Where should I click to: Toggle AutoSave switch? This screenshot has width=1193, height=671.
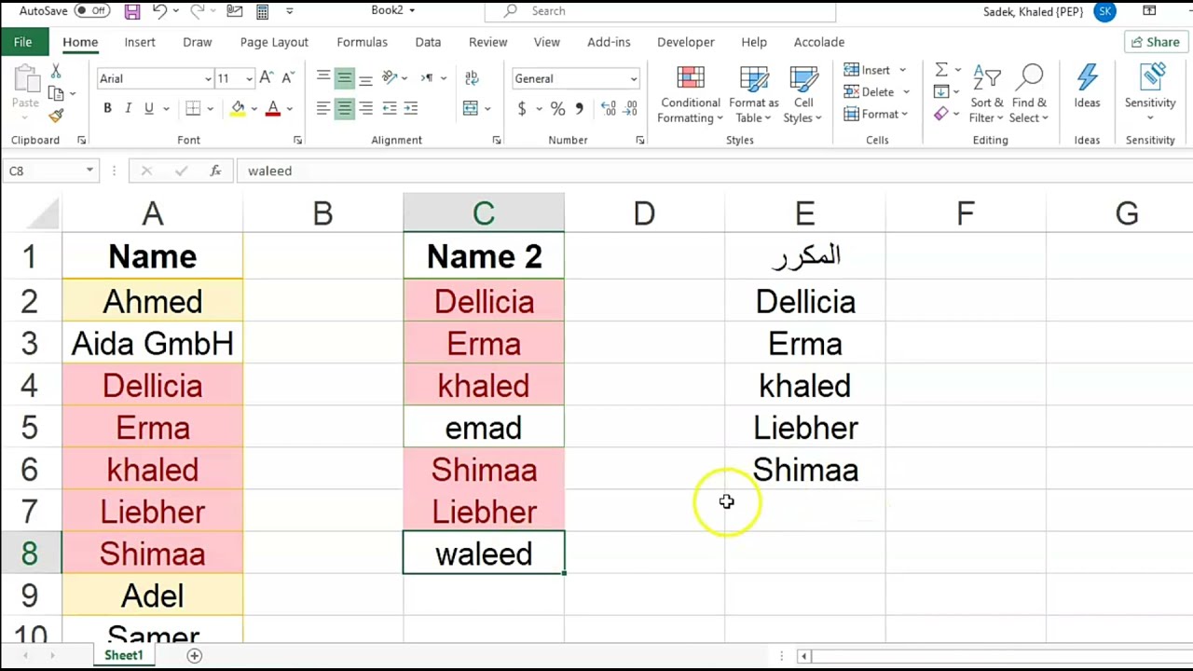click(91, 11)
